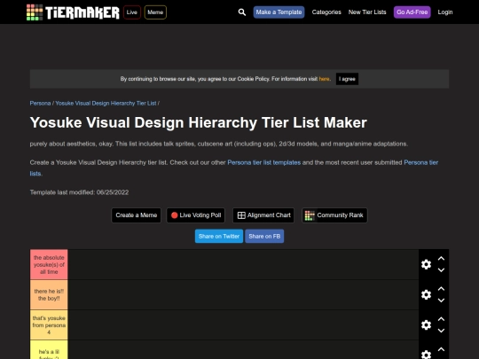Open Persona tier list templates link
This screenshot has height=359, width=479.
click(264, 162)
